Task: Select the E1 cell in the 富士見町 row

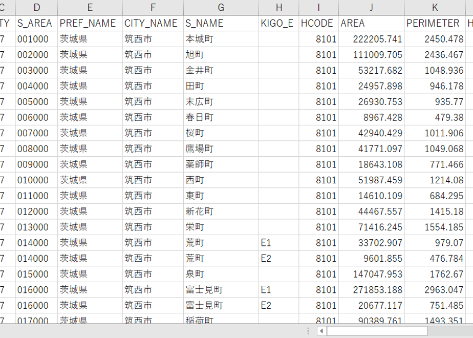Action: [278, 290]
